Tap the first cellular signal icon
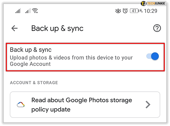170x126 pixels. (x=18, y=11)
